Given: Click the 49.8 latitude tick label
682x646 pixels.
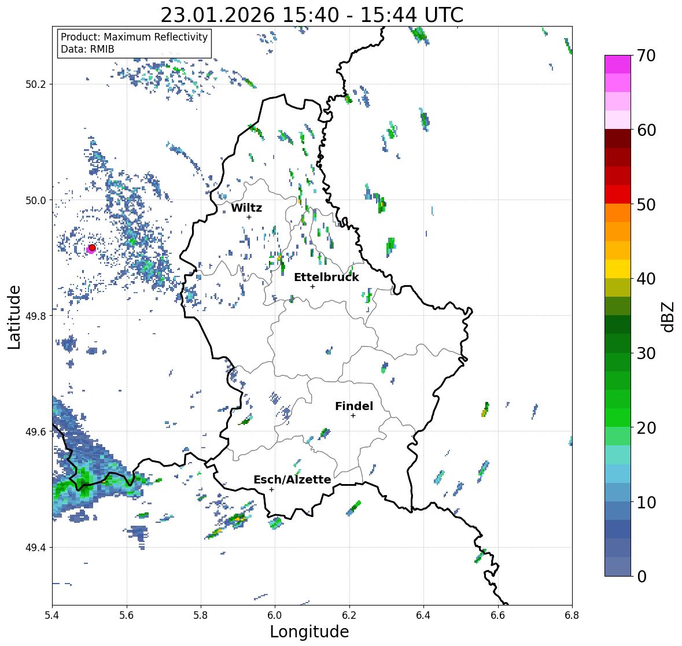Looking at the screenshot, I should 36,316.
